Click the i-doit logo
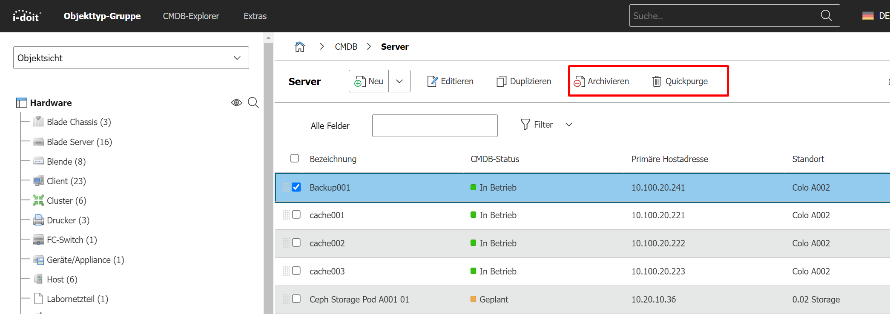The width and height of the screenshot is (890, 314). click(x=27, y=16)
